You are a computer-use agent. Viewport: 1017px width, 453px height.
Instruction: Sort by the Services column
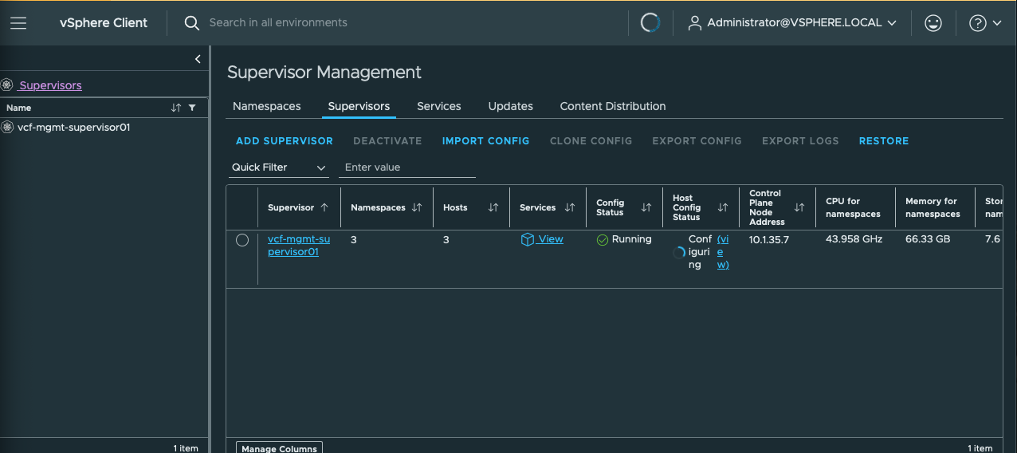point(570,207)
